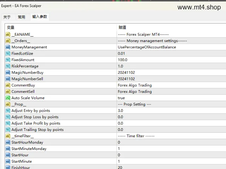The height and width of the screenshot is (169, 226).
Task: Select the MagicNumberBuy variable name
Action: click(28, 73)
